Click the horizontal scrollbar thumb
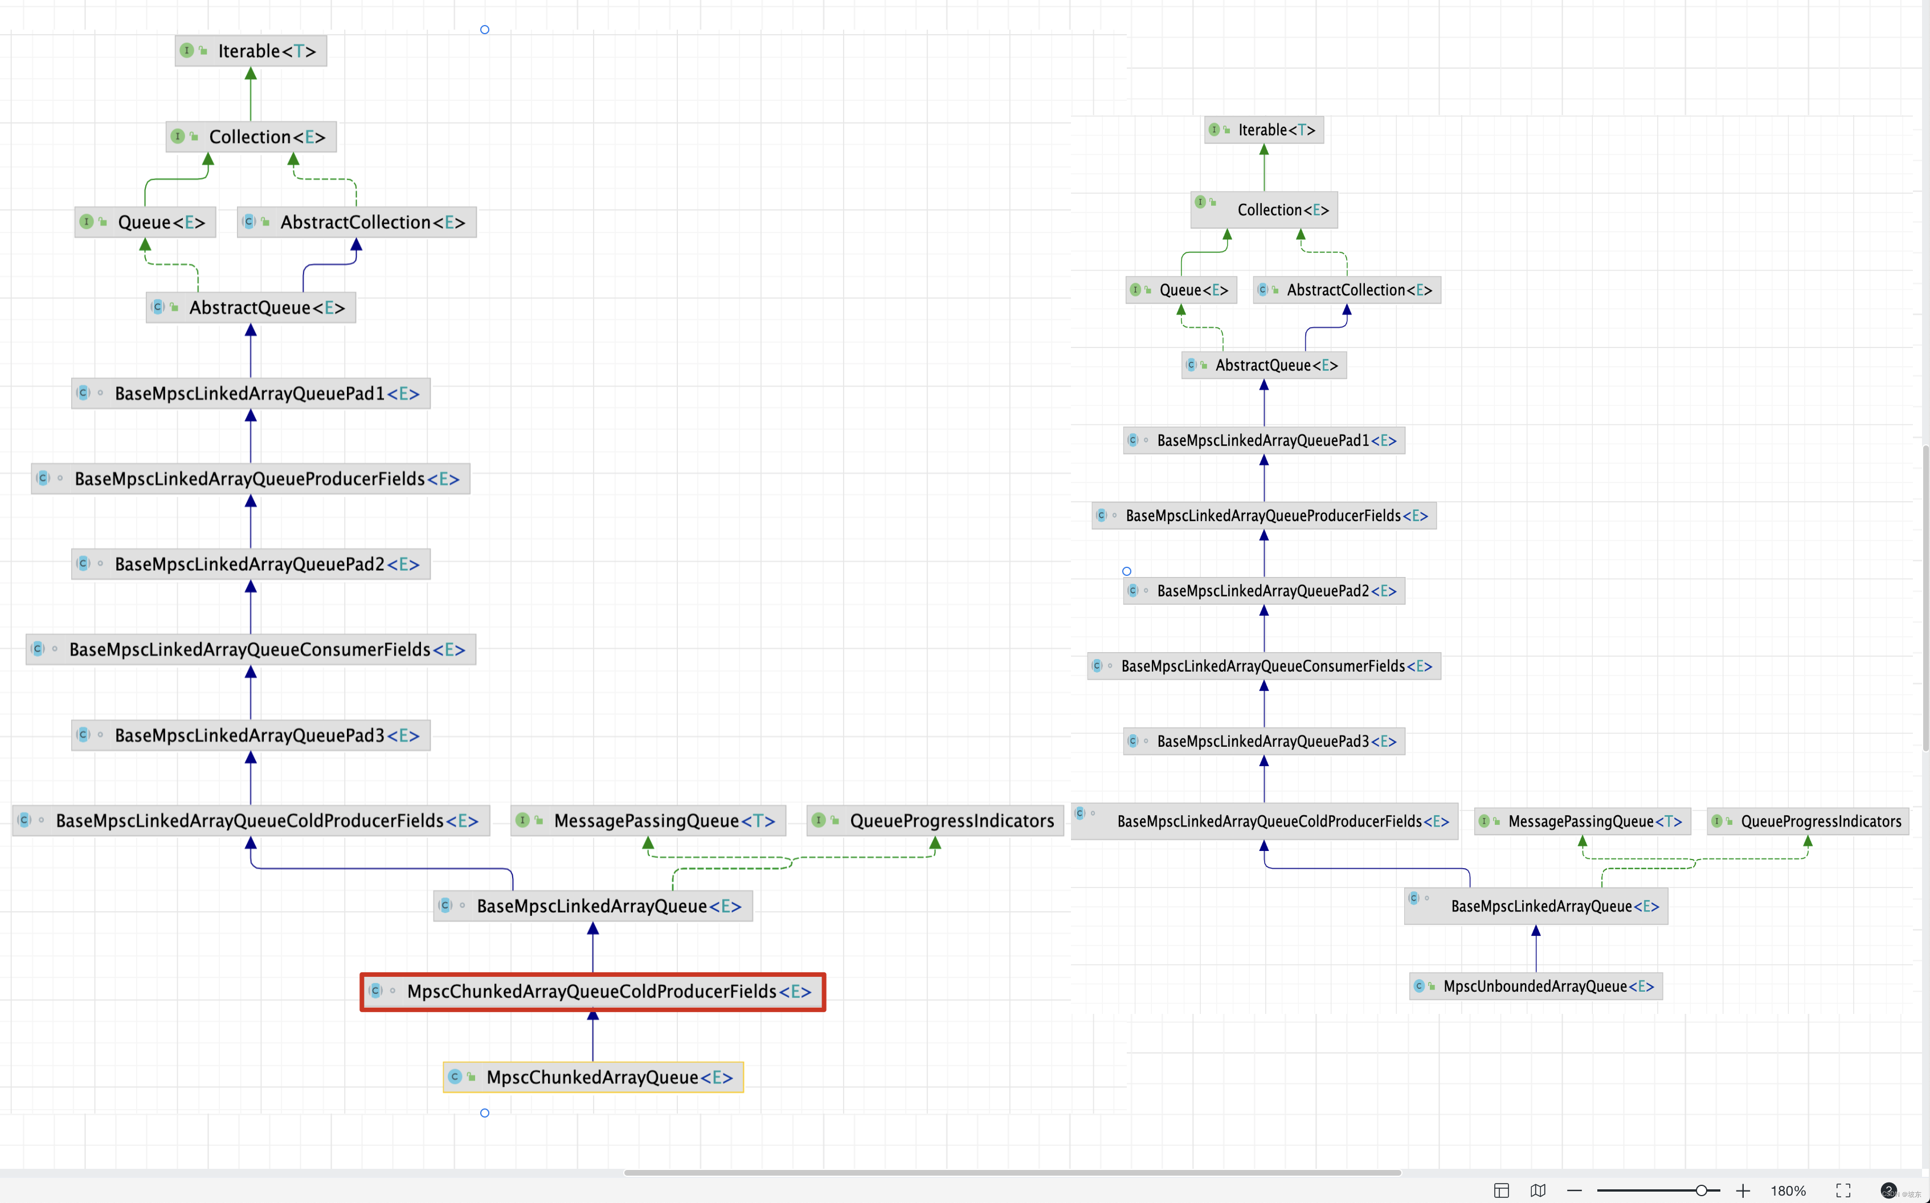1930x1203 pixels. (1012, 1172)
